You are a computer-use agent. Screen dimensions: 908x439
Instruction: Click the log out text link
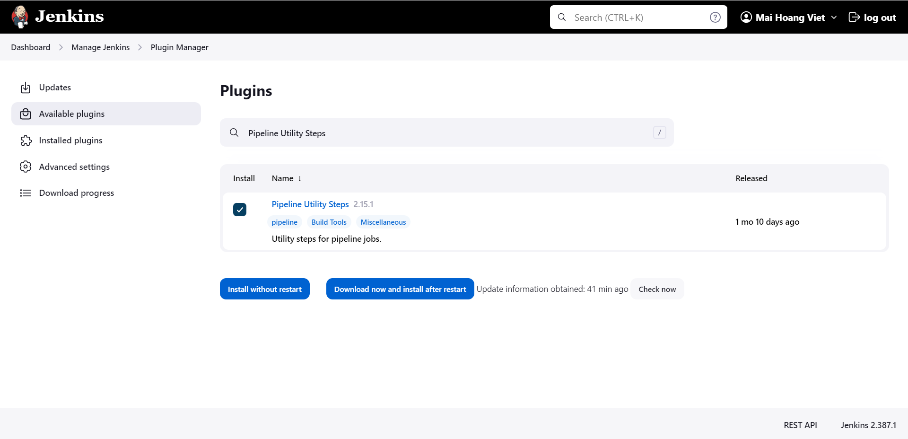point(880,18)
